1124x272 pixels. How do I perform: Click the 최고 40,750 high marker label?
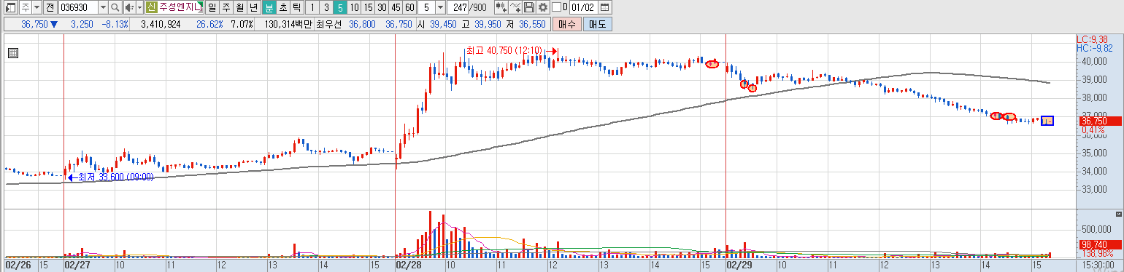[x=504, y=51]
